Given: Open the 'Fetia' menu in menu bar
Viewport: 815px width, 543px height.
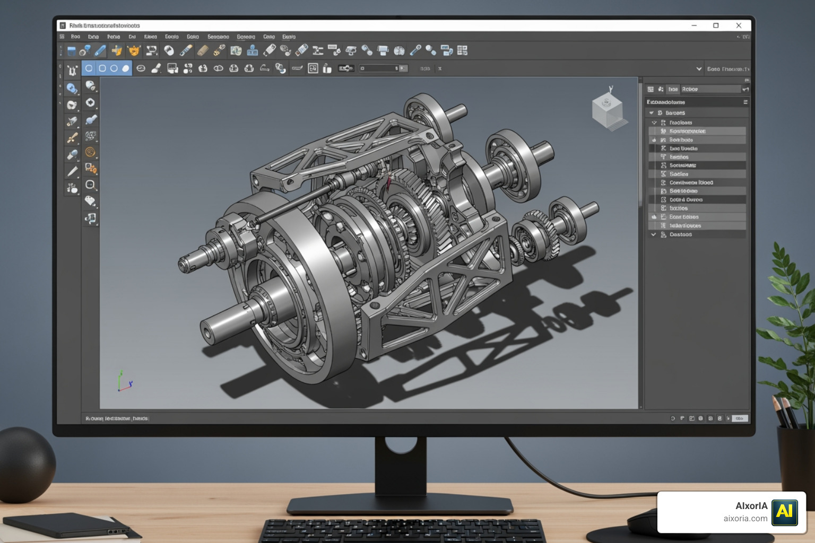Looking at the screenshot, I should point(114,37).
